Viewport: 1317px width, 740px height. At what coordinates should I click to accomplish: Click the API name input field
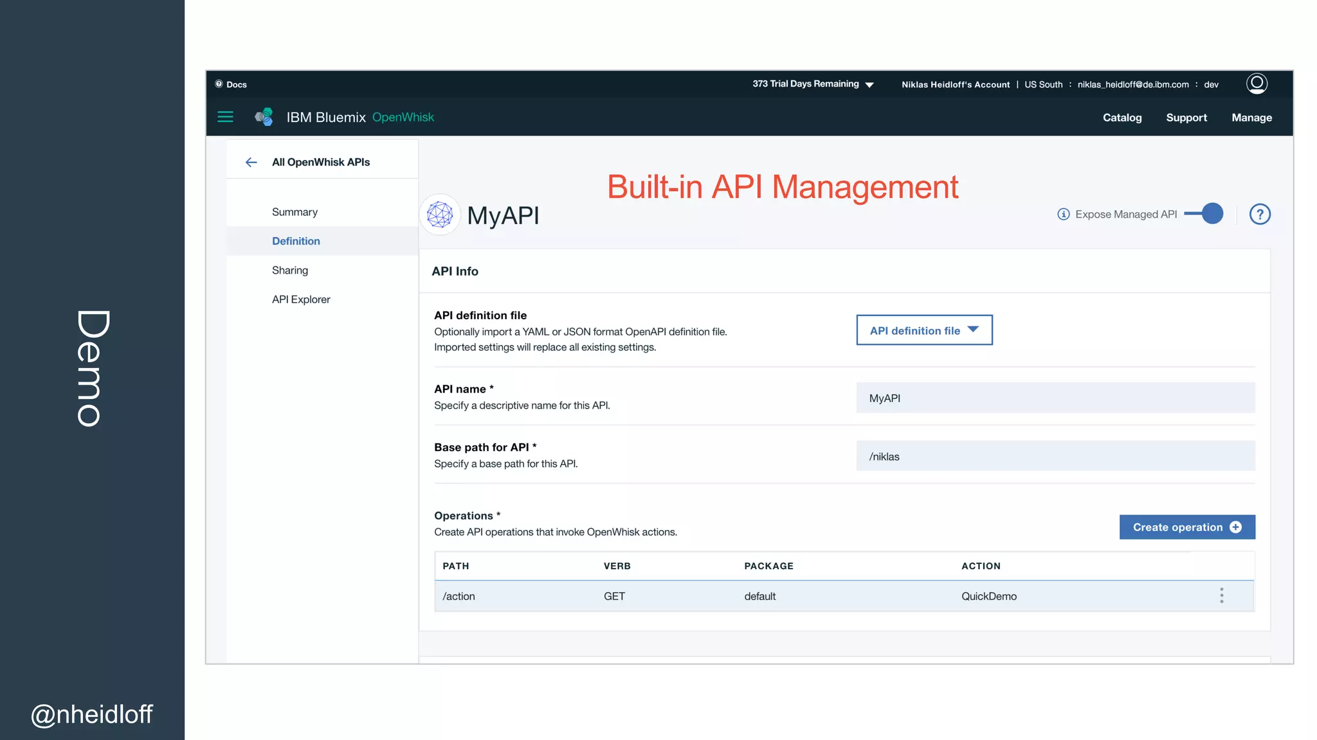[x=1055, y=398]
